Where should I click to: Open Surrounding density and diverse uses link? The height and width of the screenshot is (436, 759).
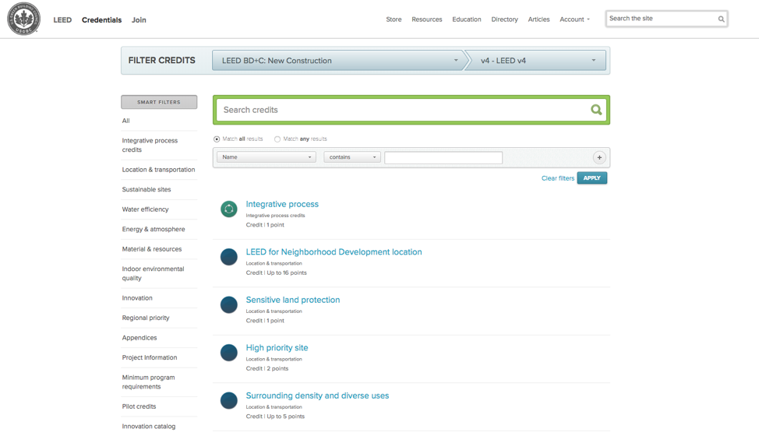[317, 396]
